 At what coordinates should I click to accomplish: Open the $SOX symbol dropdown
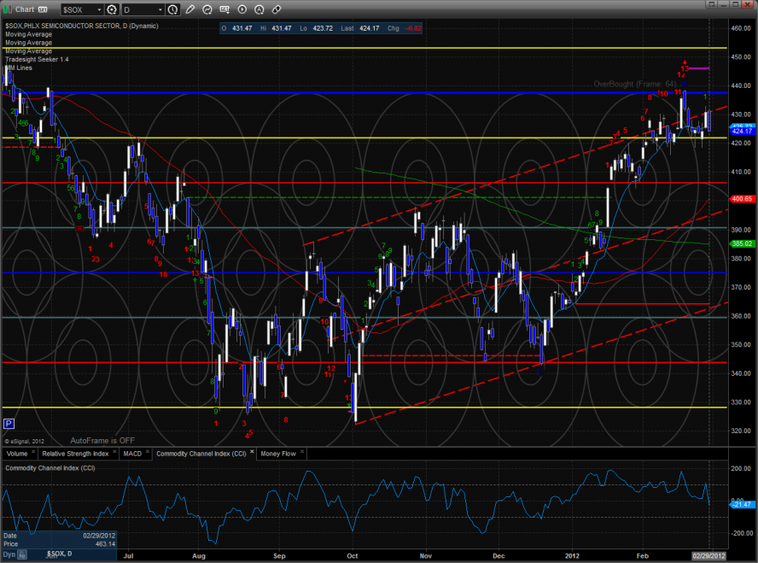tap(81, 9)
